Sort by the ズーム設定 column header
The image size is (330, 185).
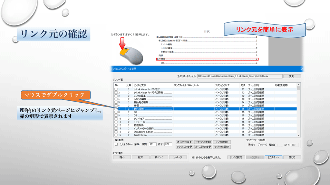click(260, 85)
